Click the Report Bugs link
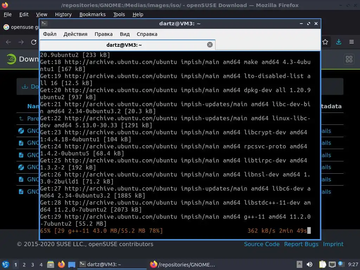Screen dimensions: 360x270 (301, 244)
